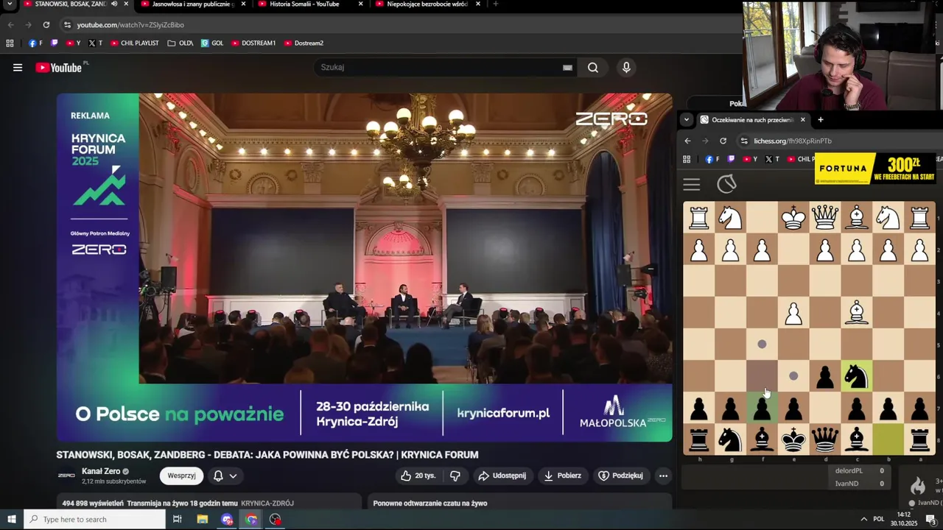This screenshot has height=530, width=943.
Task: Open Task View on the taskbar
Action: pyautogui.click(x=177, y=520)
